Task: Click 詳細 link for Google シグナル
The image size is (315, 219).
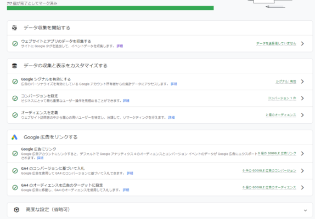Action: pyautogui.click(x=174, y=84)
